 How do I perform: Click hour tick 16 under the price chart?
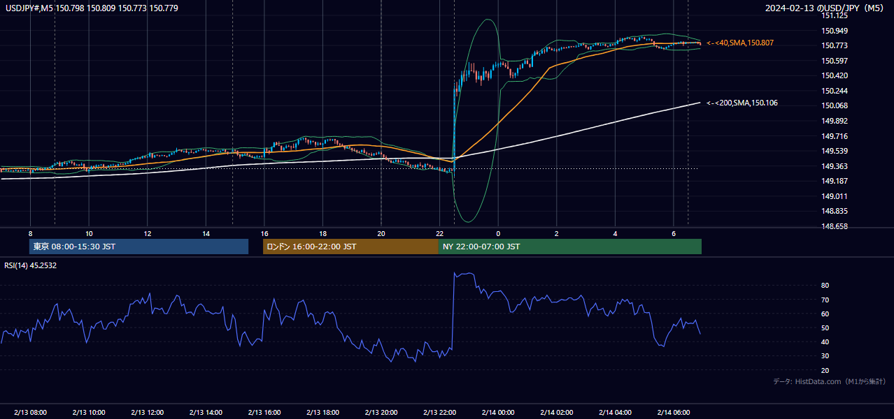coord(264,233)
